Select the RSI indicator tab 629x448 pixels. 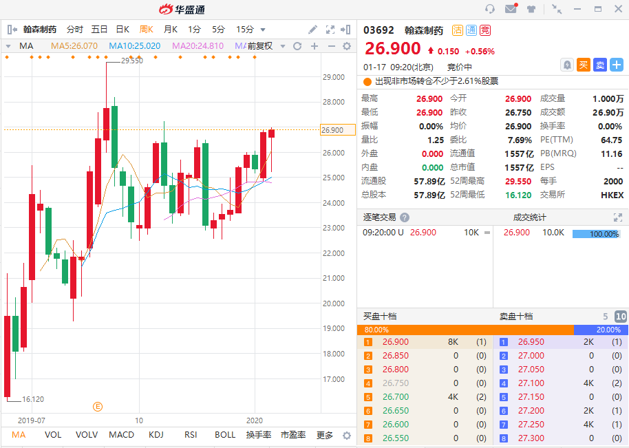coord(191,435)
